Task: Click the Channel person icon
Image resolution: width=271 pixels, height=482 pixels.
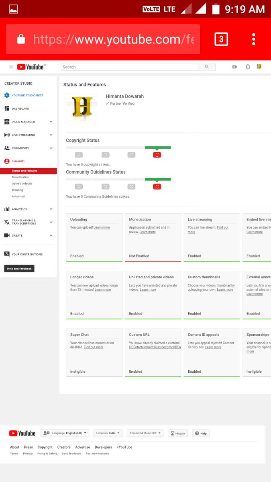Action: 7,161
